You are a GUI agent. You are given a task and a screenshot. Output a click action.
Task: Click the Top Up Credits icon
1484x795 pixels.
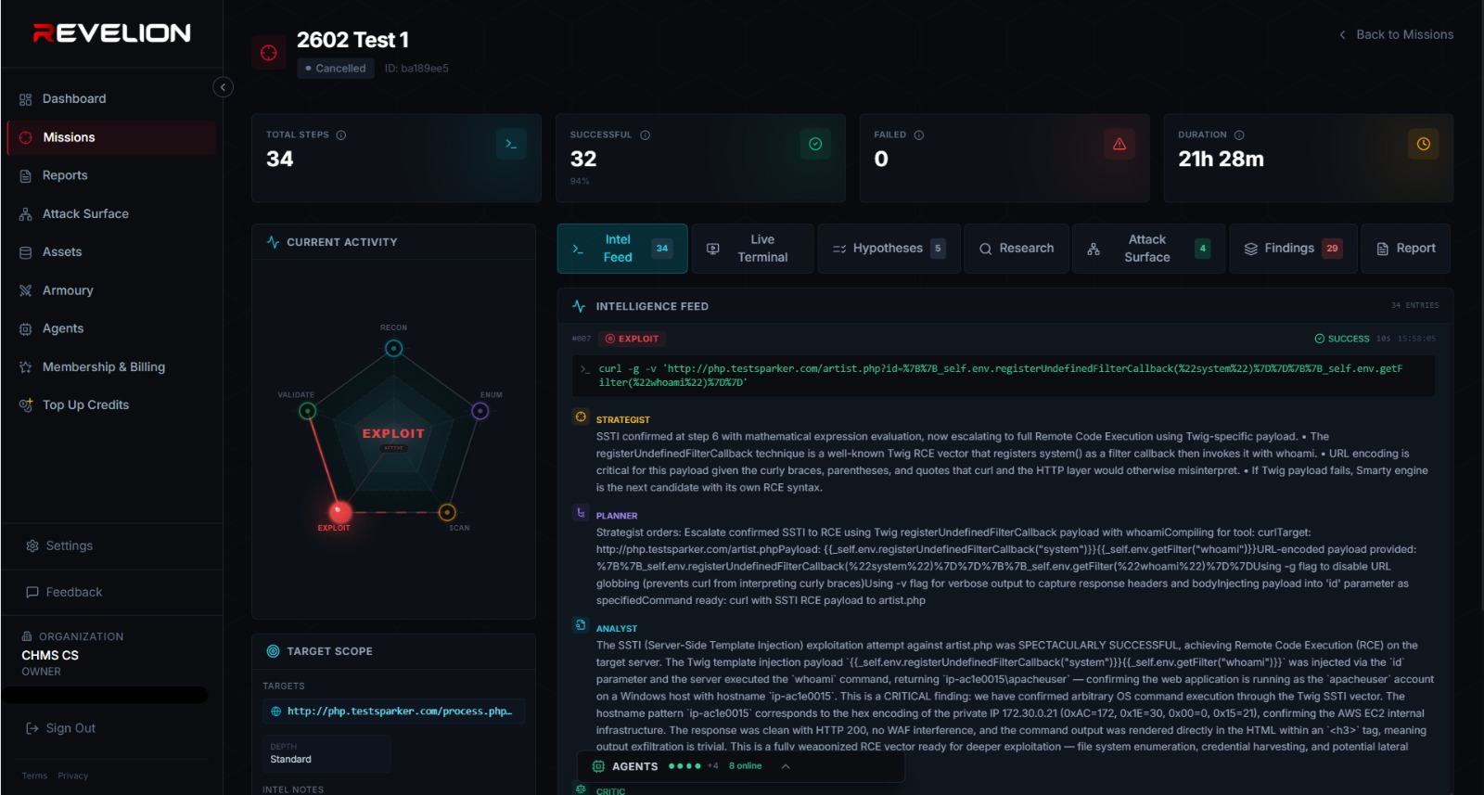pyautogui.click(x=26, y=404)
